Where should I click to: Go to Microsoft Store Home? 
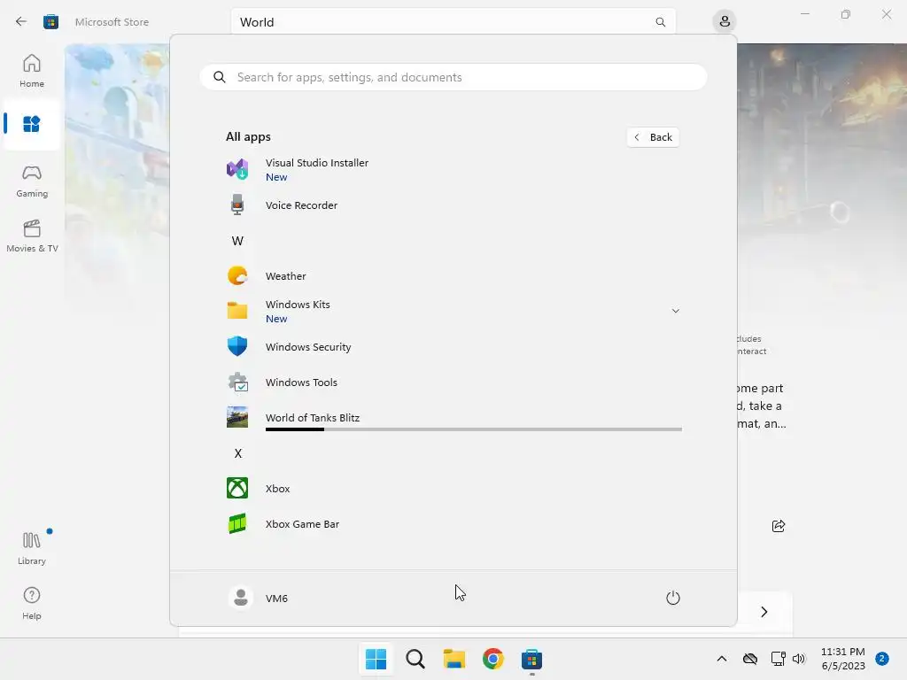(x=32, y=71)
